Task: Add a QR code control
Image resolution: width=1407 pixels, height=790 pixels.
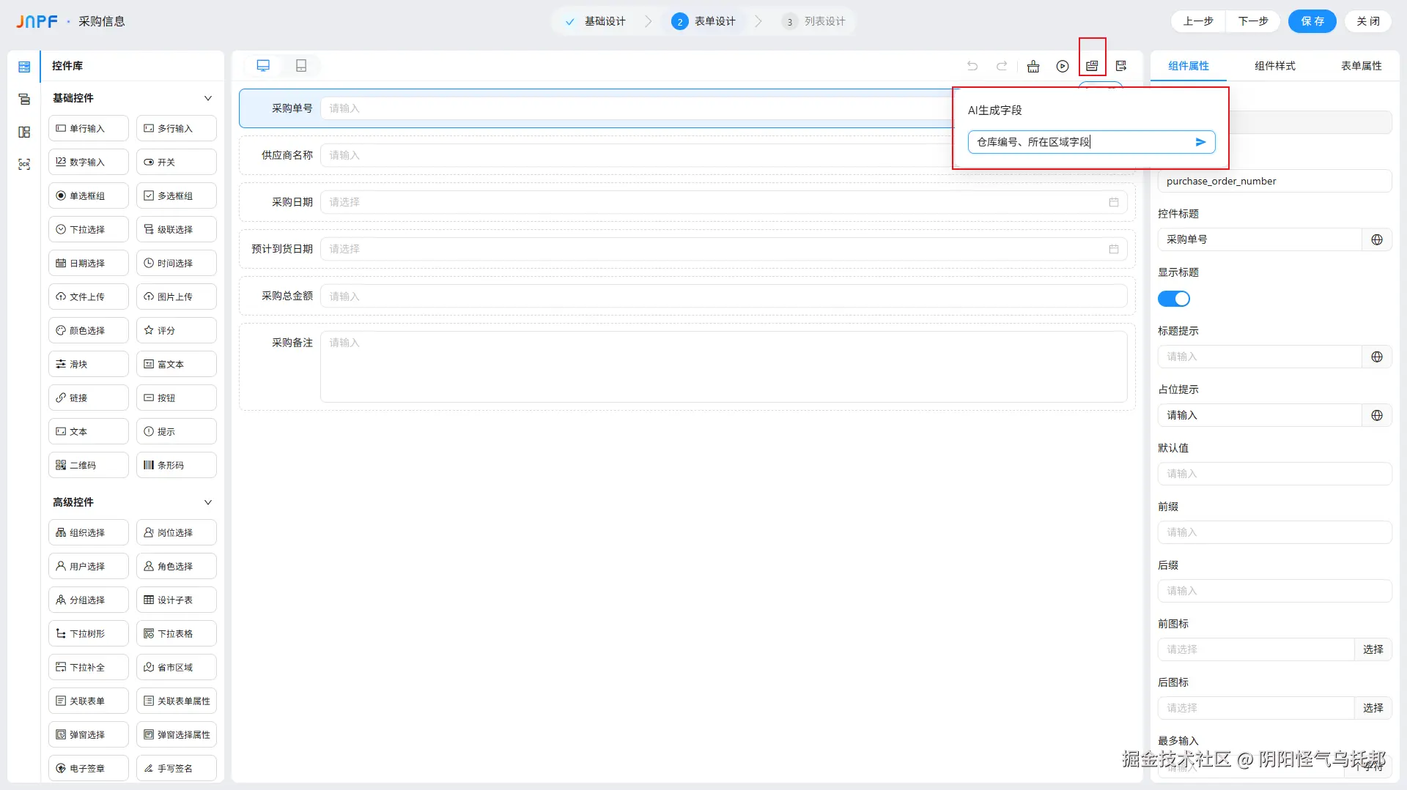Action: tap(89, 465)
